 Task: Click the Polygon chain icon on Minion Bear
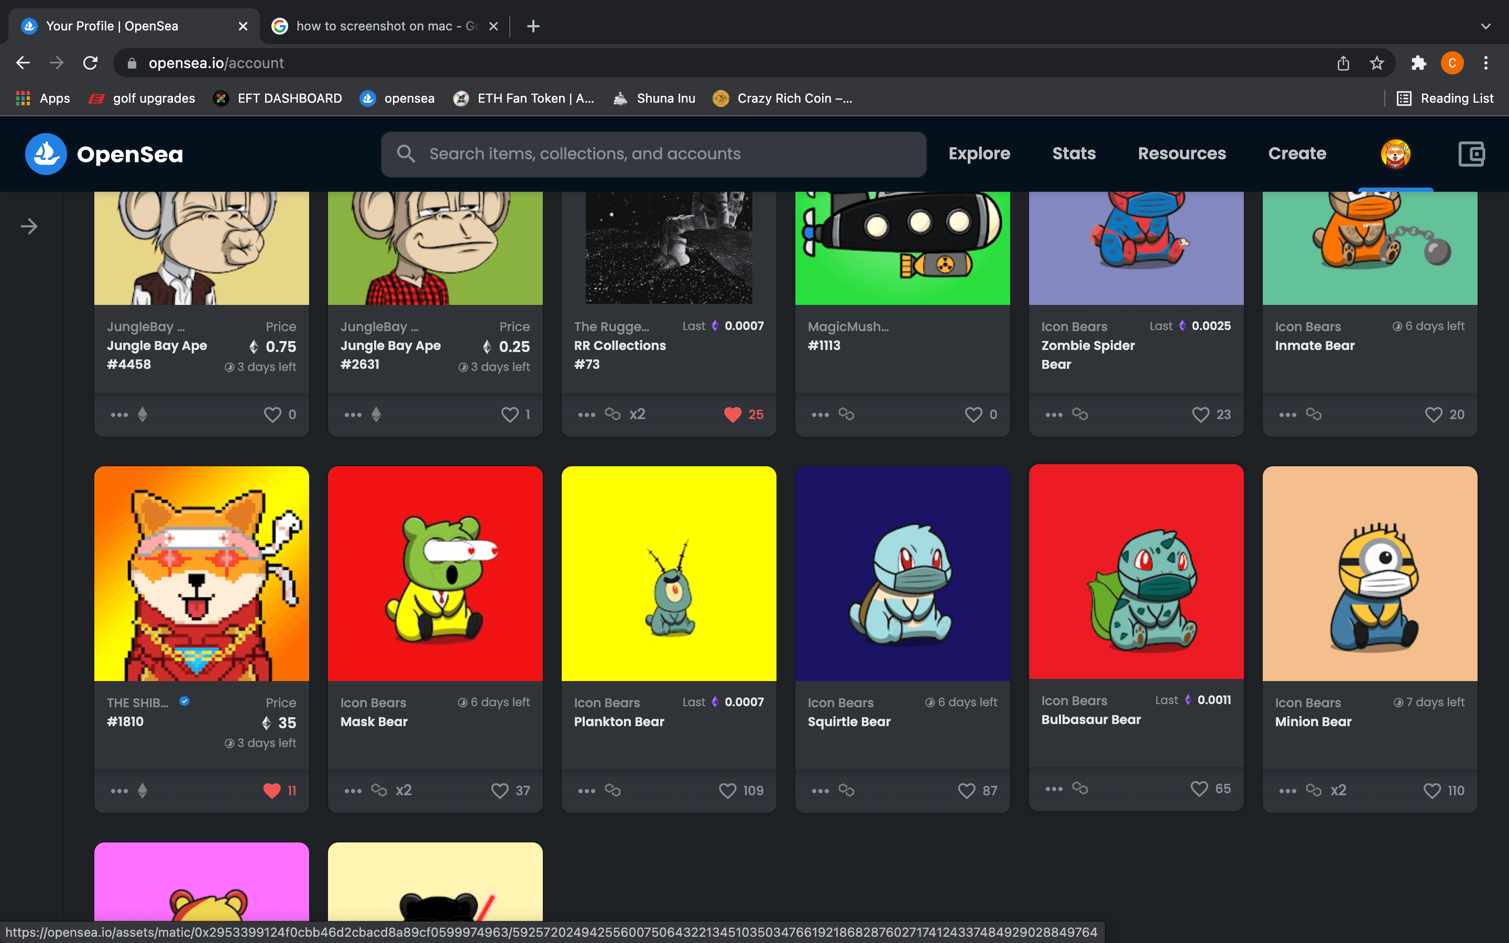1314,790
